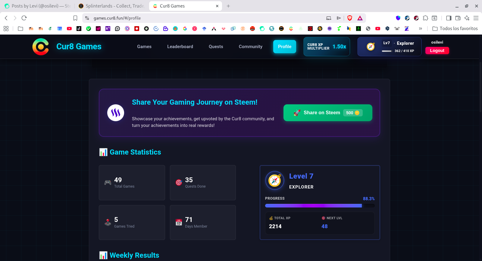Viewport: 482px width, 261px height.
Task: Open the Kahoot bookmark icon
Action: [108, 29]
